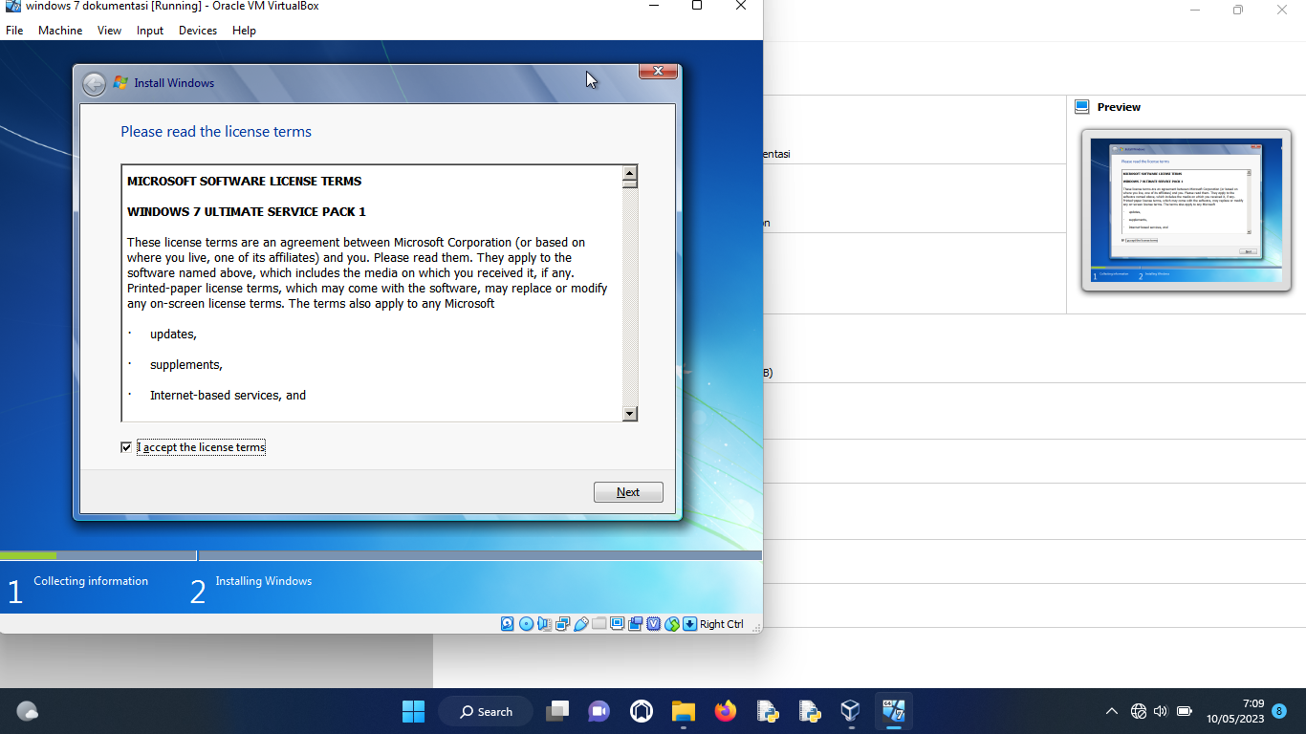The height and width of the screenshot is (734, 1306).
Task: Click the display settings status icon
Action: pyautogui.click(x=617, y=623)
